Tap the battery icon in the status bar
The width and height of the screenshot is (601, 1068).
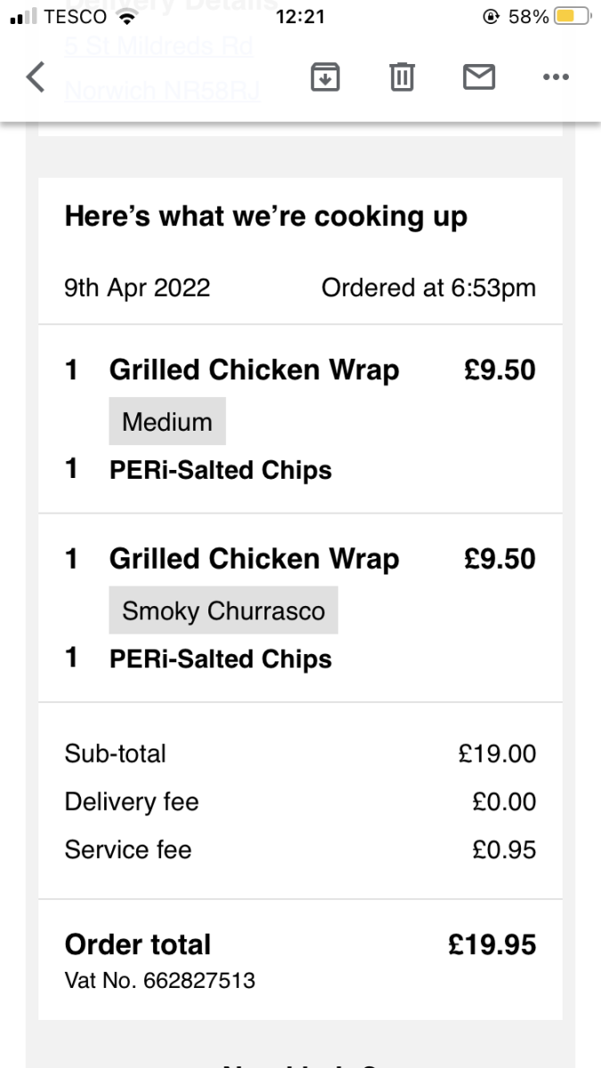tap(571, 17)
